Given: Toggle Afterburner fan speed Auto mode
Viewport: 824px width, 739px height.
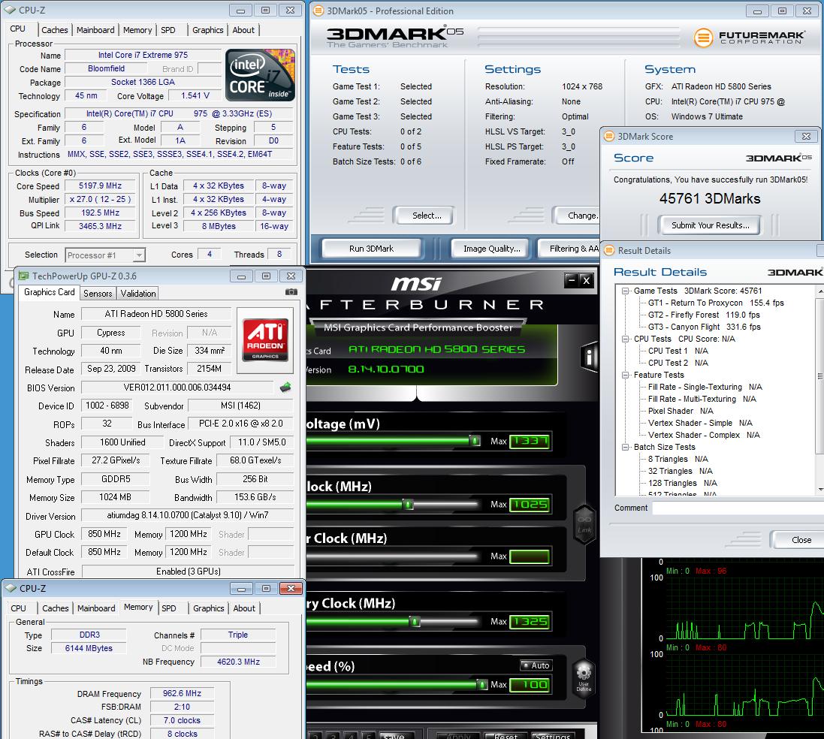Looking at the screenshot, I should [x=536, y=665].
